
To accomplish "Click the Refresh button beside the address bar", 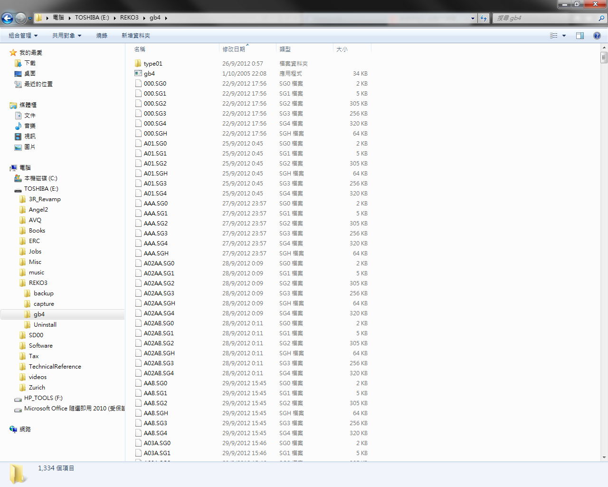I will click(x=484, y=18).
